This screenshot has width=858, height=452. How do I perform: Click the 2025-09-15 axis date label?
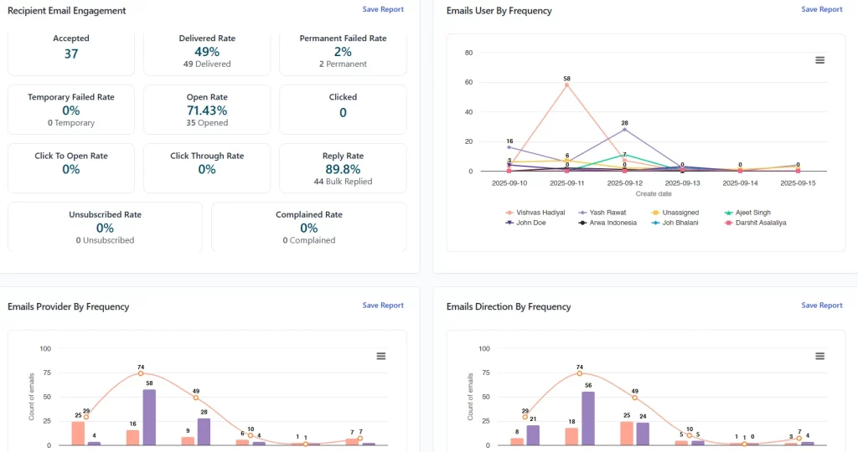point(798,183)
